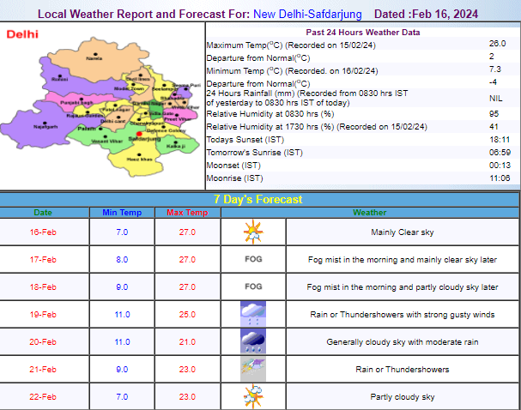Click the minimum temperature value 7.3

[x=495, y=69]
